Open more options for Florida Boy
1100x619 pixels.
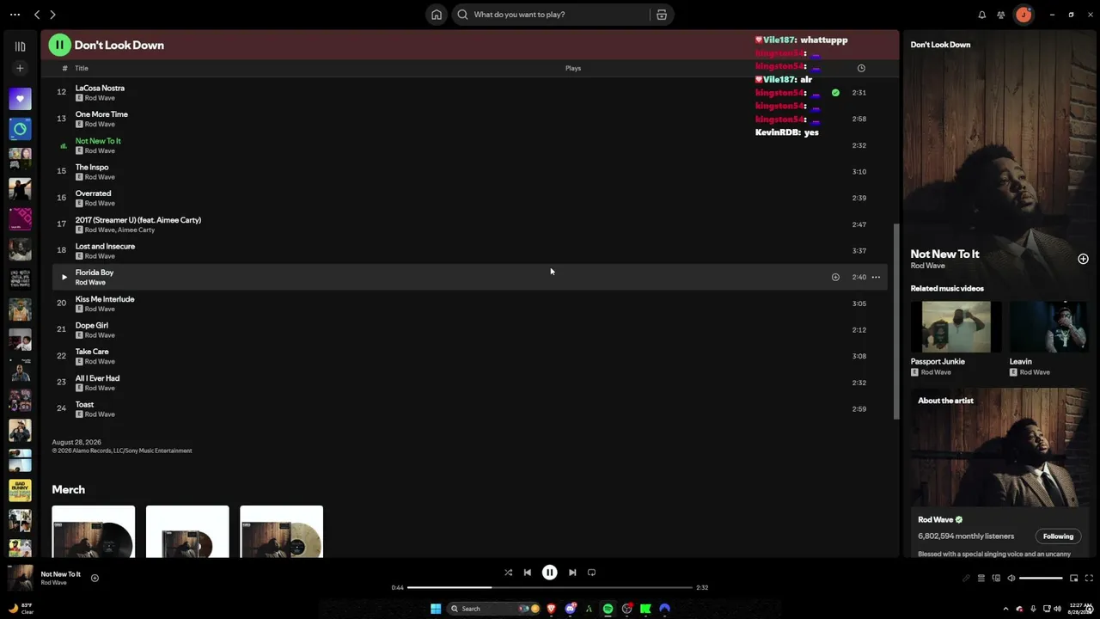tap(876, 277)
